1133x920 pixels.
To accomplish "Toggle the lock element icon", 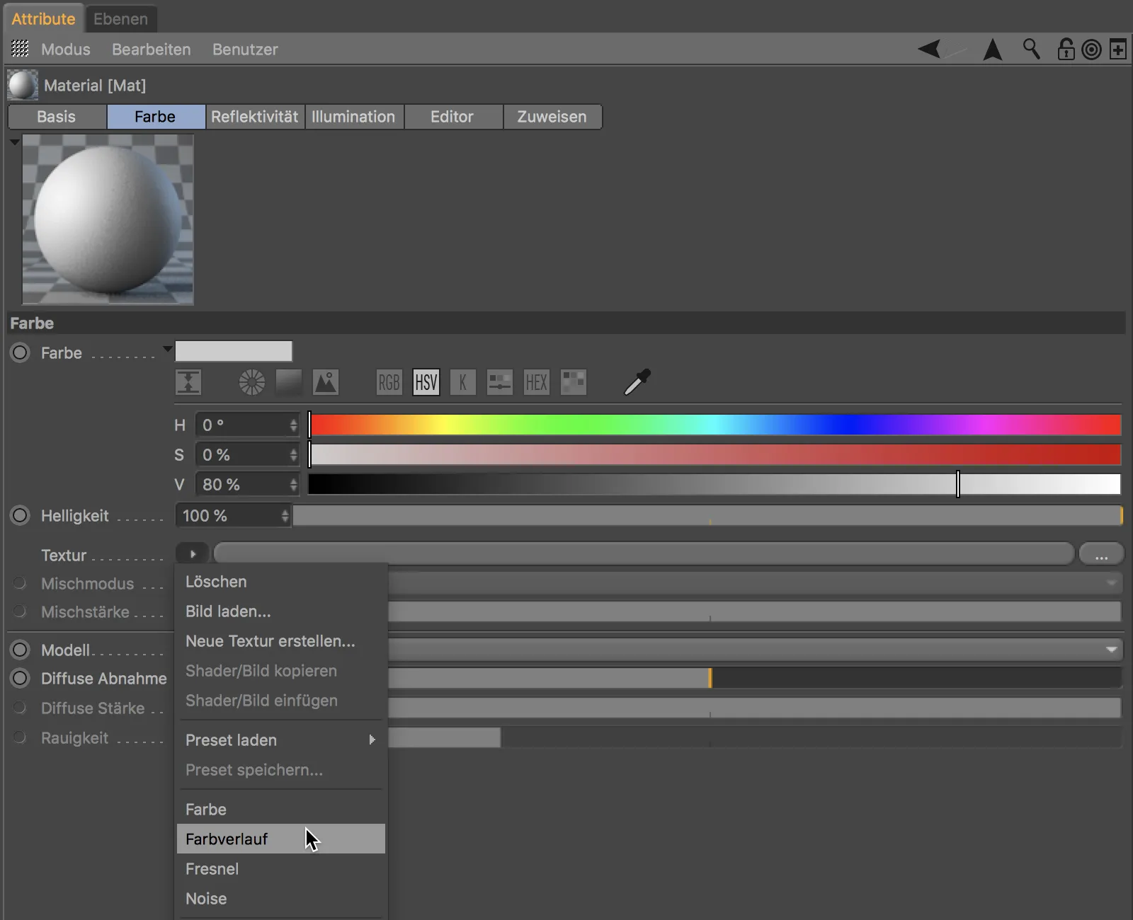I will (1066, 49).
